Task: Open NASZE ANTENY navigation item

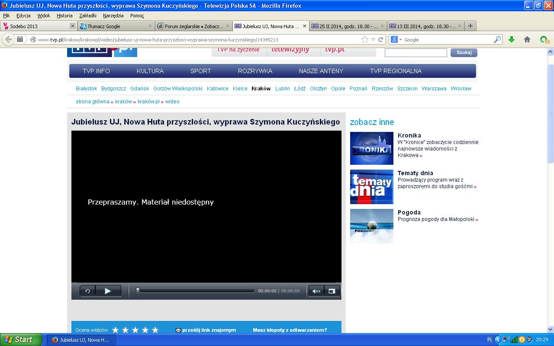Action: point(321,71)
